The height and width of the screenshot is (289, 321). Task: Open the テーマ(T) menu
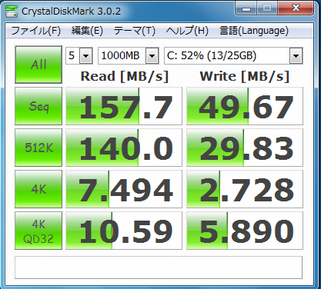135,31
